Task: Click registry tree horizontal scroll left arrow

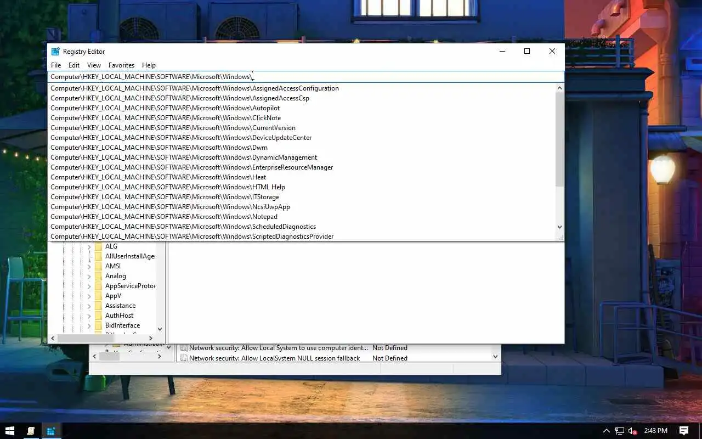Action: 53,339
